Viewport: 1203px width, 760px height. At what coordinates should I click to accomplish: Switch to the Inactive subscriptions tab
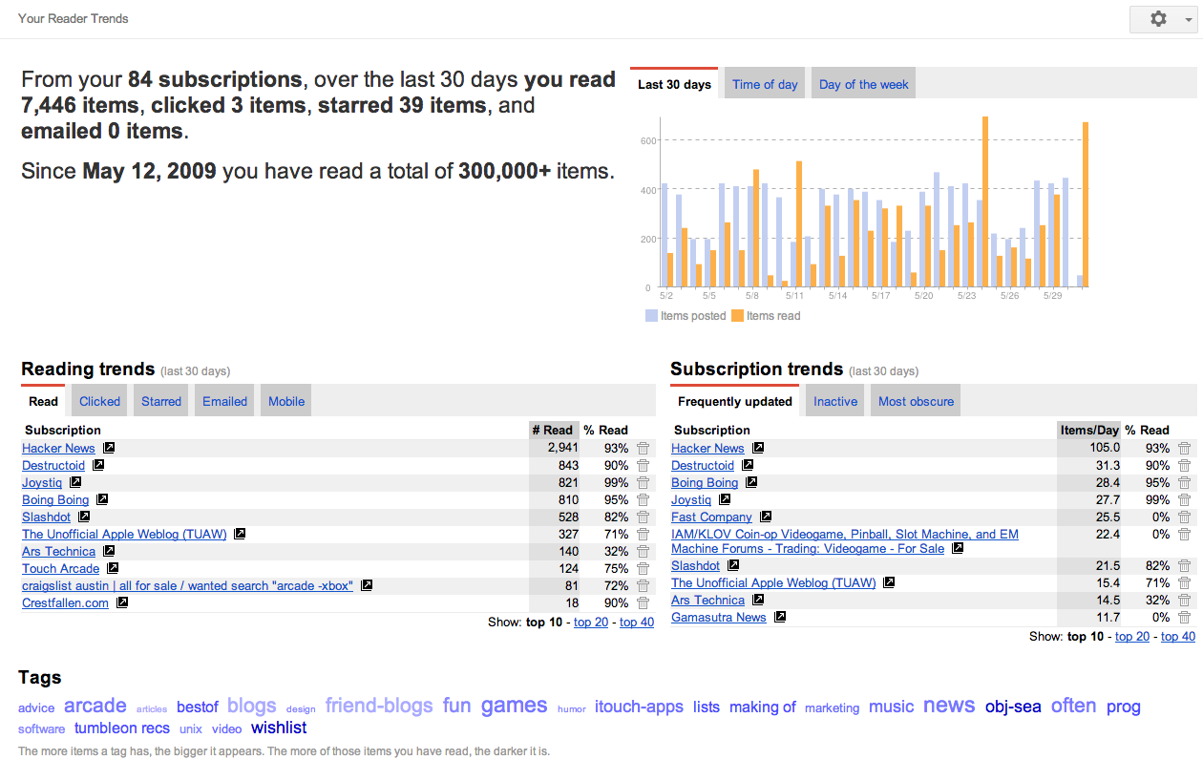(x=835, y=401)
